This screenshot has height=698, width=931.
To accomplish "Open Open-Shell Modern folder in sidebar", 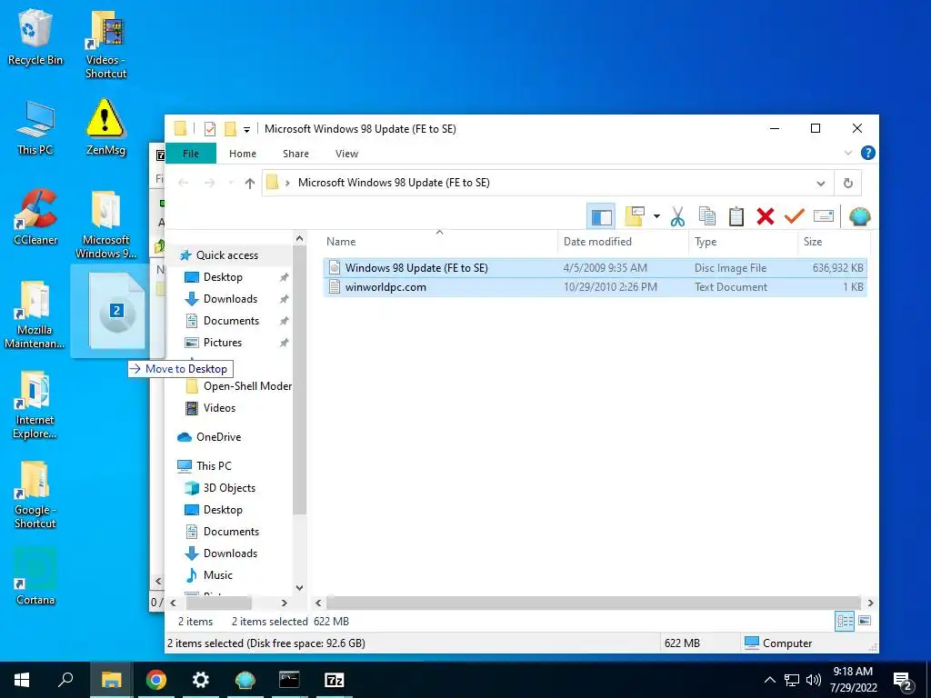I will click(247, 386).
